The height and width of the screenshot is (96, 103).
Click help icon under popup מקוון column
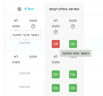pos(73,26)
